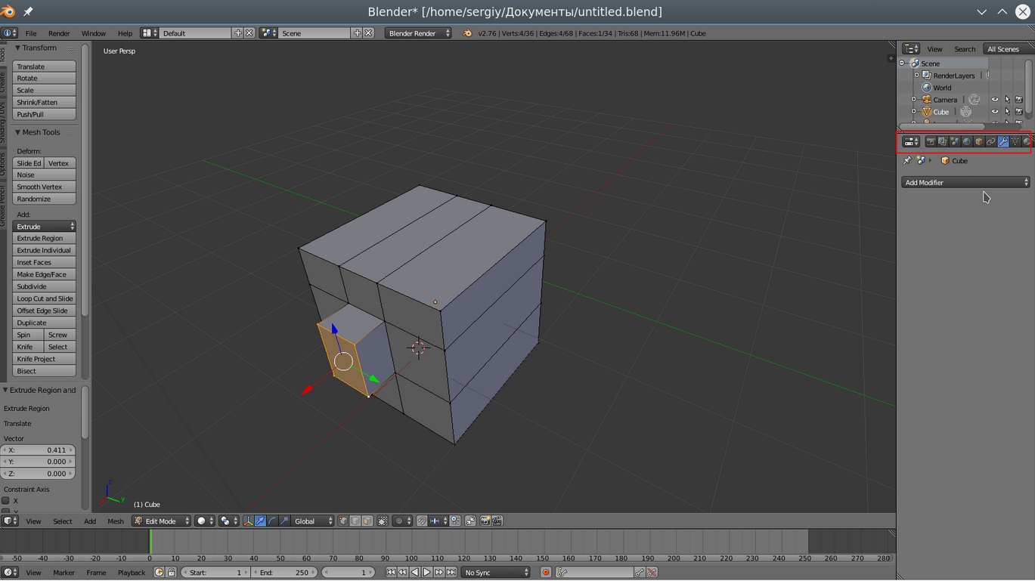
Task: Open the World properties tab (globe icon)
Action: (x=967, y=142)
